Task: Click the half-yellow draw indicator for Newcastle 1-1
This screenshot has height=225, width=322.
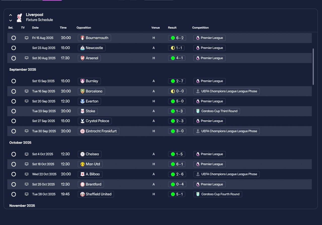Action: (x=173, y=48)
